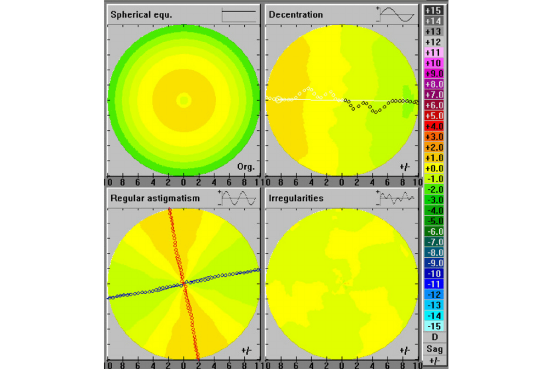Pick the +6.0 dark red swatch
The width and height of the screenshot is (552, 369).
(x=434, y=105)
